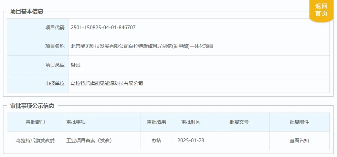Click the 项目类型 label cell
Viewport: 337px width, 157px height.
coord(38,65)
